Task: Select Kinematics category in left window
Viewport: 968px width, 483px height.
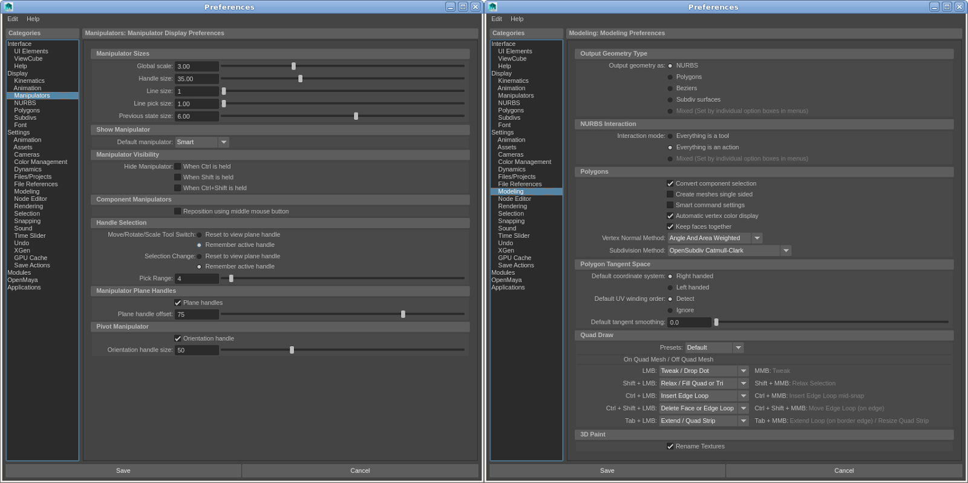Action: 30,80
